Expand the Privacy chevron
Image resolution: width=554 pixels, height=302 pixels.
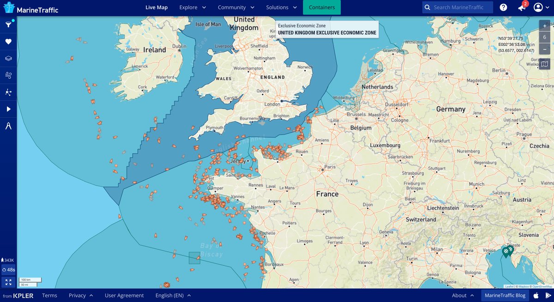(x=91, y=296)
